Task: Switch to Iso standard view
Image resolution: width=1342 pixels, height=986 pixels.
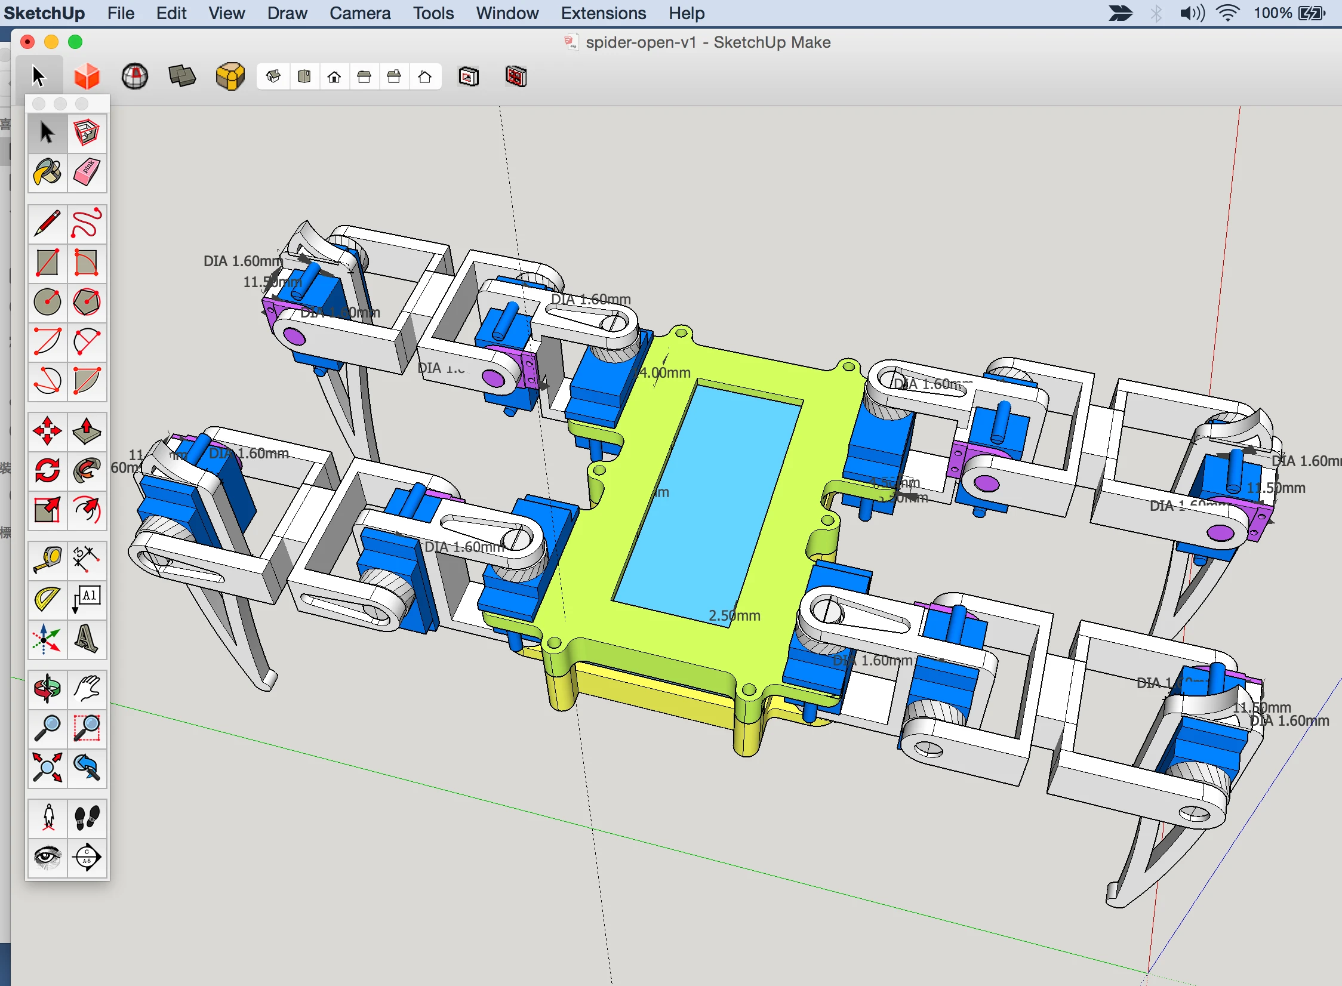Action: (x=274, y=76)
